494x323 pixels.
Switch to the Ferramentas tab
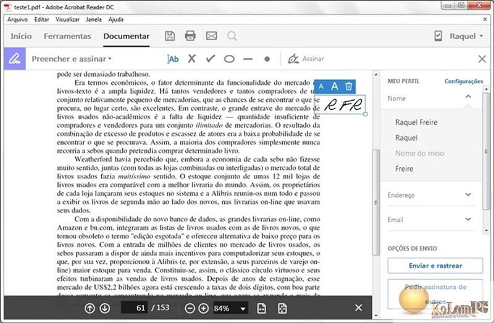67,36
